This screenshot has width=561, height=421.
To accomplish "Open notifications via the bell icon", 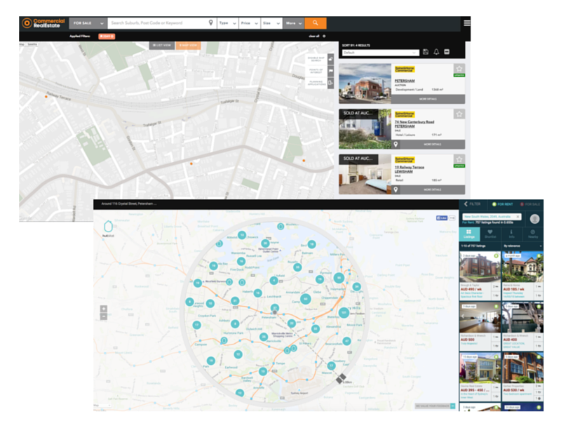I will pyautogui.click(x=436, y=52).
